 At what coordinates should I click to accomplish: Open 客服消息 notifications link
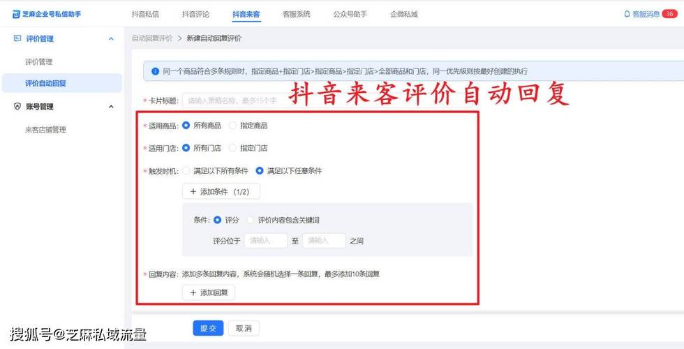646,14
